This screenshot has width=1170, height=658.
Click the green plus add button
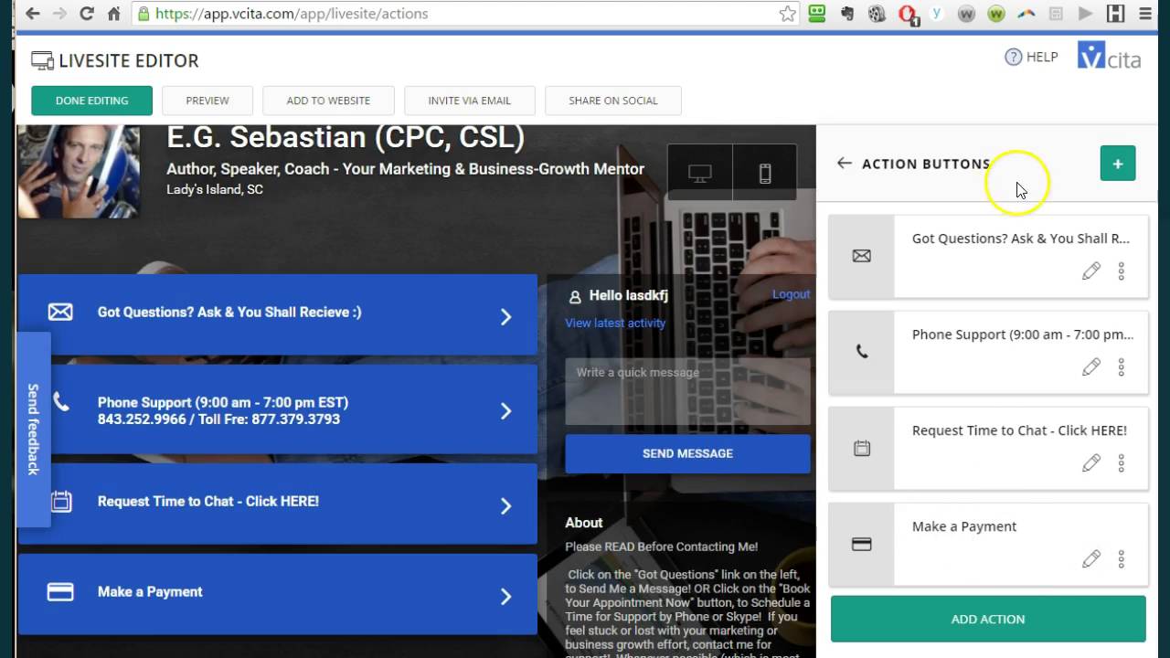[x=1118, y=164]
